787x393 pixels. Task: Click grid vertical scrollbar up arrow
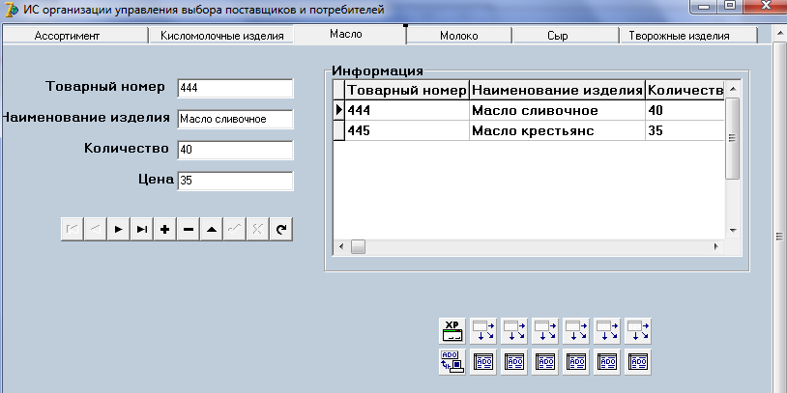(x=733, y=89)
